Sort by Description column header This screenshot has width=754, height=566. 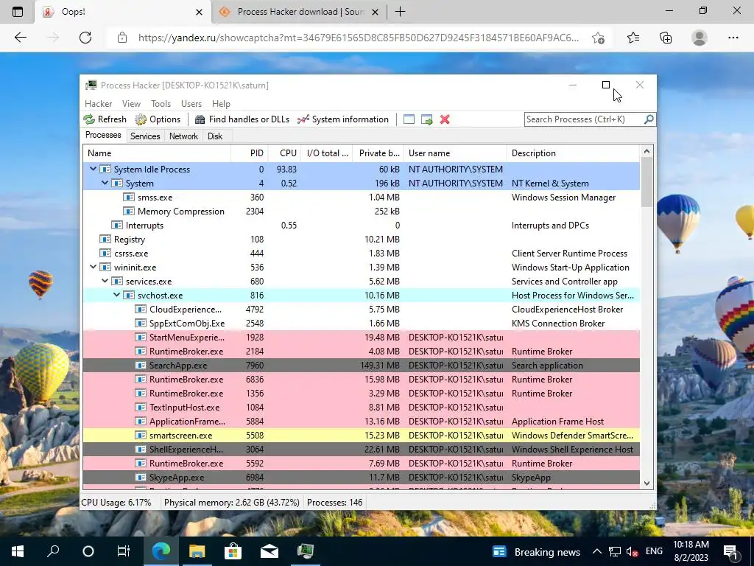573,153
